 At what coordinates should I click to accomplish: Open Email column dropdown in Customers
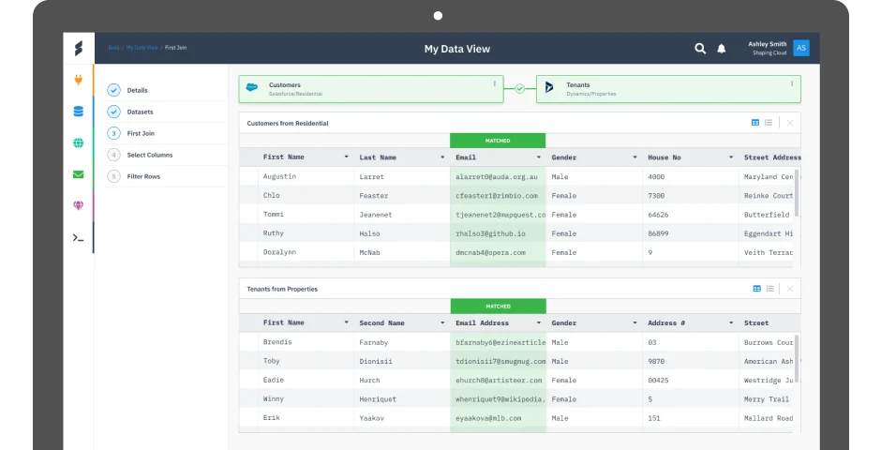coord(538,157)
